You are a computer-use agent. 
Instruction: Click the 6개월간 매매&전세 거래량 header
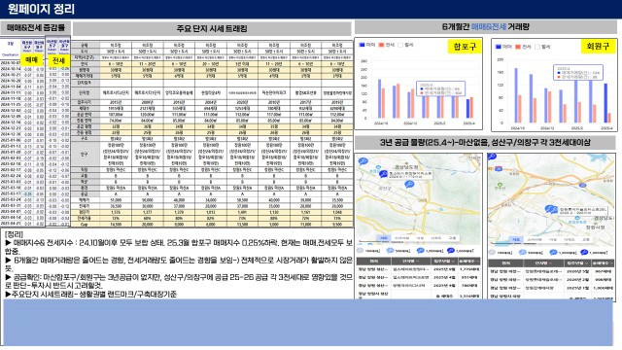[x=486, y=27]
